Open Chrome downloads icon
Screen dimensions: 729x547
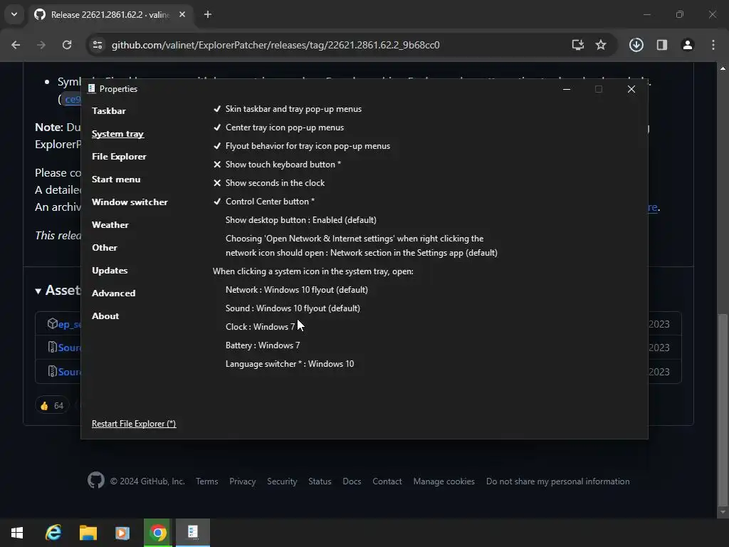[636, 45]
